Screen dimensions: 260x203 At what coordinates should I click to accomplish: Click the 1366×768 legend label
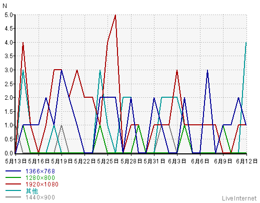click(x=40, y=171)
